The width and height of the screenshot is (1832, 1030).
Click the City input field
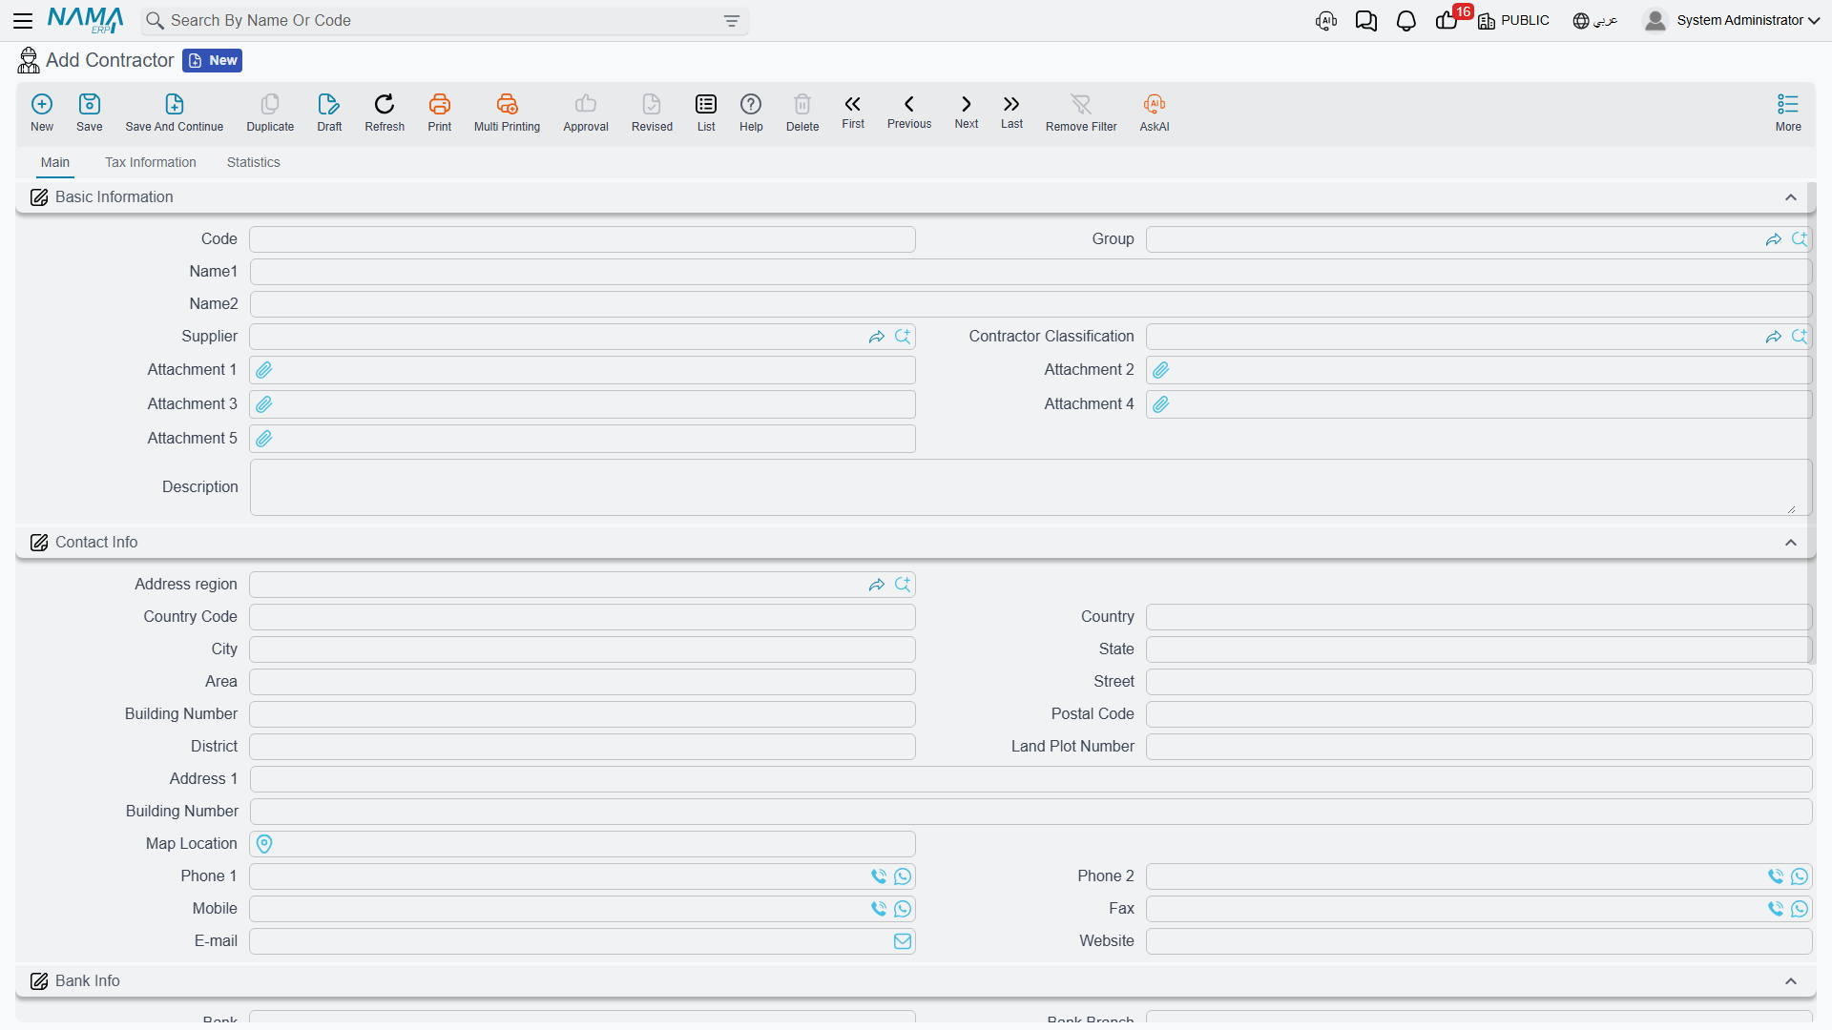(582, 649)
